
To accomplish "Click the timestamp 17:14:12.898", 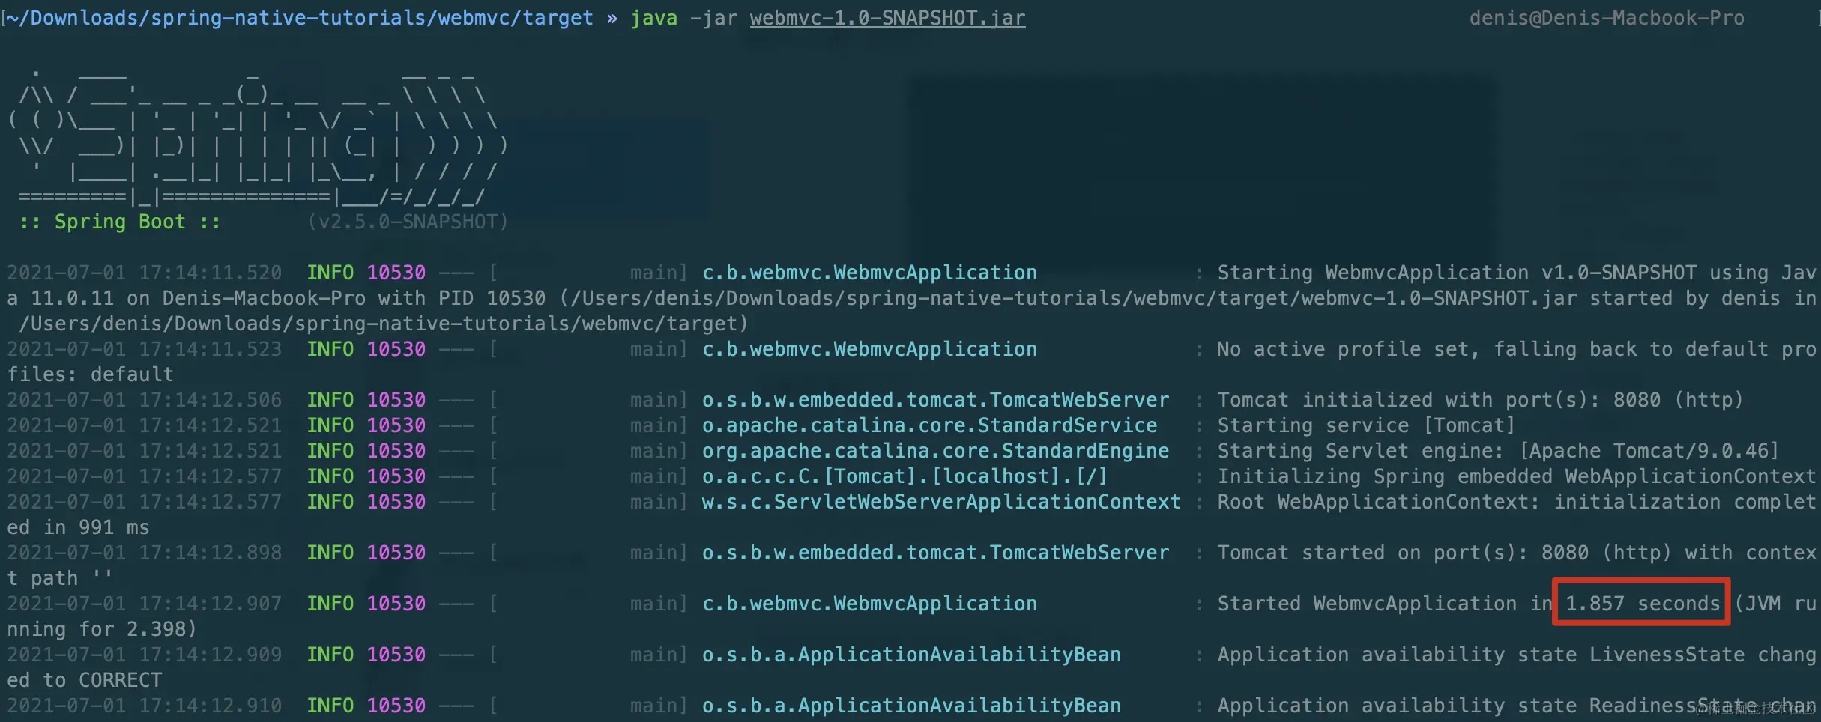I will coord(210,553).
